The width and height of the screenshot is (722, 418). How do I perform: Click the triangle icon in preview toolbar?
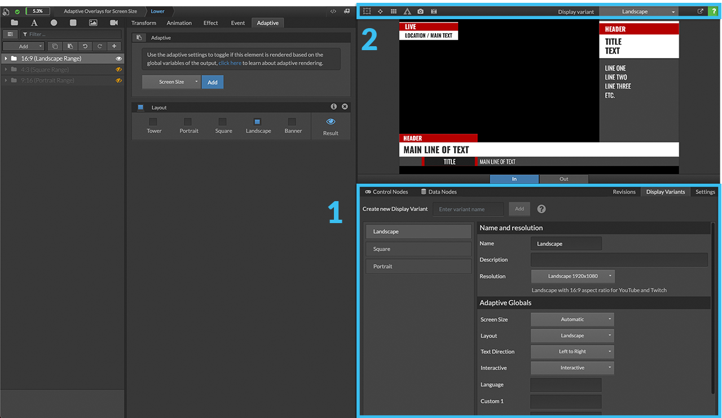click(x=407, y=11)
